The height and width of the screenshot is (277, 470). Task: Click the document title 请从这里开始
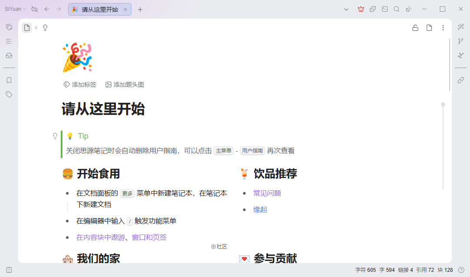(103, 109)
